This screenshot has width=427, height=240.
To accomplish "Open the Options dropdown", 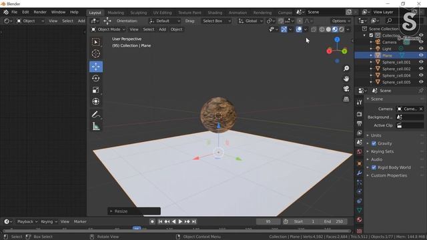I will click(x=341, y=21).
